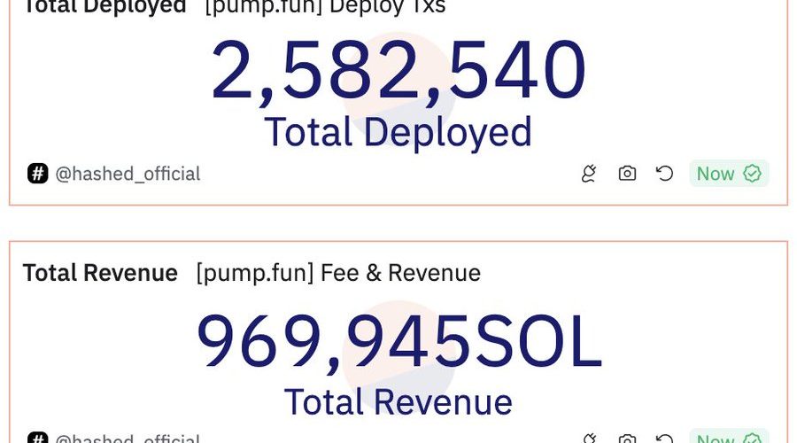
Task: Click the camera screenshot icon on Total Deployed card
Action: click(627, 174)
